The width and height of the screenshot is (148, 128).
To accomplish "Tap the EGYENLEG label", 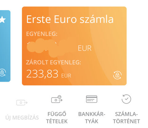I will pos(42,34).
